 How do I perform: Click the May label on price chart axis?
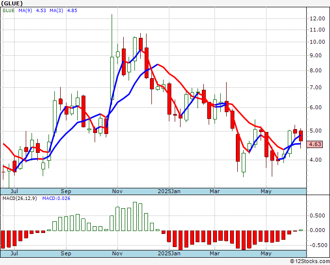[x=266, y=191]
